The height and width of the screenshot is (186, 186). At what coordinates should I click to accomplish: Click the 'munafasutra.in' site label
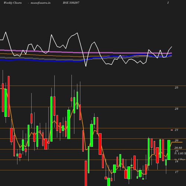click(41, 3)
